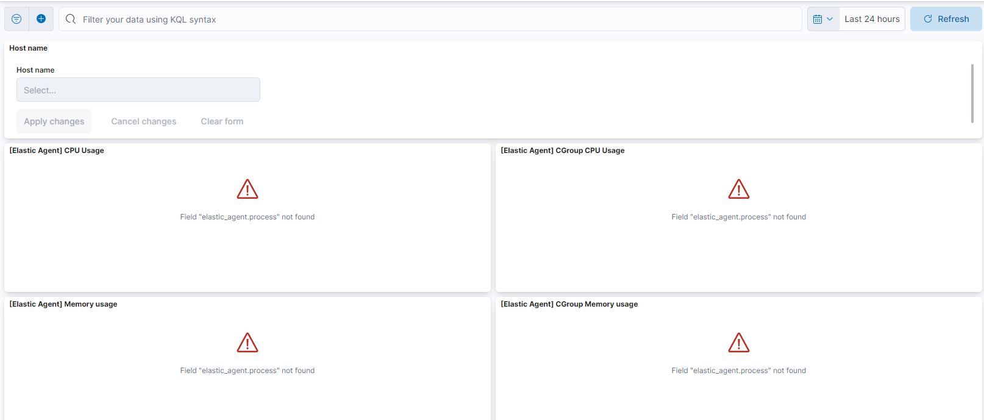Select the [Elastic Agent] CGroup CPU Usage title
This screenshot has height=420, width=984.
click(x=563, y=151)
